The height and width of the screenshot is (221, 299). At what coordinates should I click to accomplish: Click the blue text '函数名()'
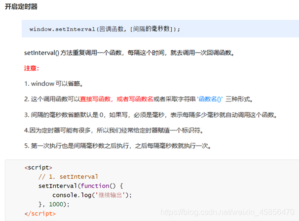[210, 99]
